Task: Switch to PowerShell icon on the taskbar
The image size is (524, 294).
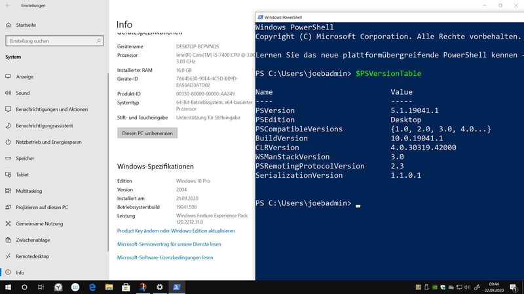Action: pos(177,287)
